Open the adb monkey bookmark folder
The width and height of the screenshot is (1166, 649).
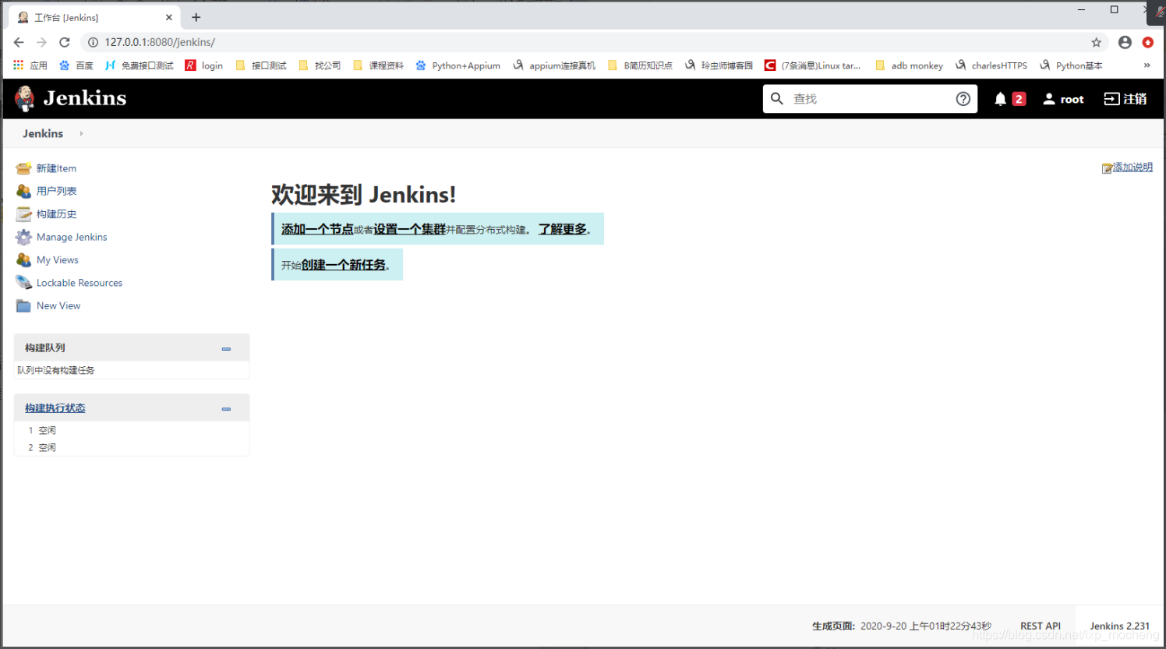coord(910,65)
